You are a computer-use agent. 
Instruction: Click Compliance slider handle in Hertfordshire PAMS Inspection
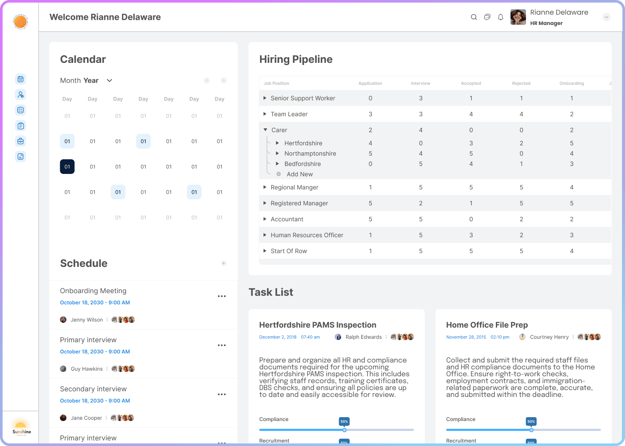pyautogui.click(x=344, y=430)
